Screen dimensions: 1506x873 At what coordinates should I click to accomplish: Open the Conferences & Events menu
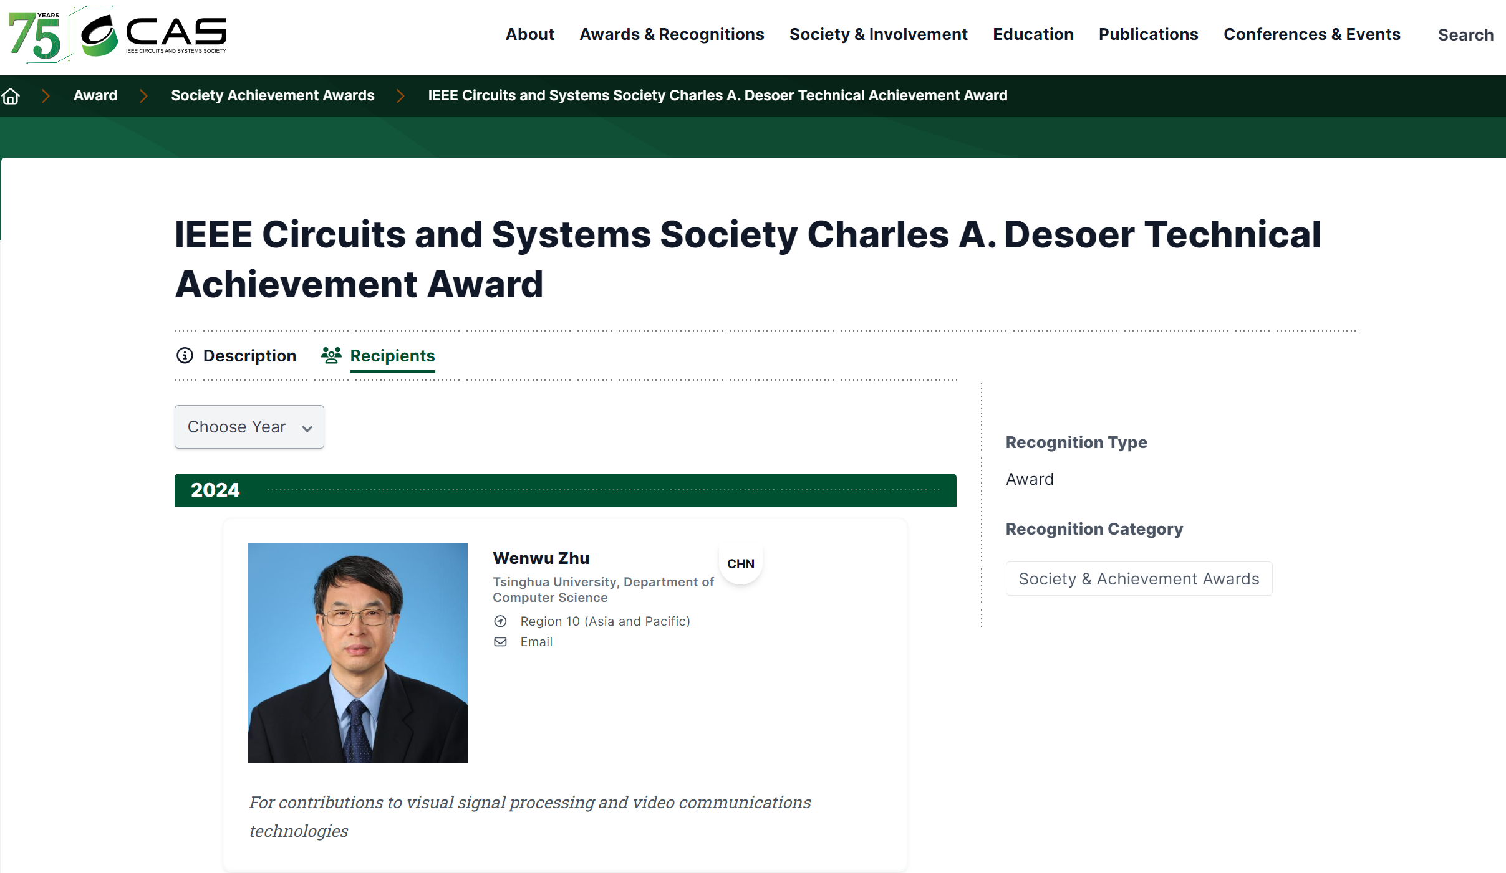pyautogui.click(x=1311, y=34)
